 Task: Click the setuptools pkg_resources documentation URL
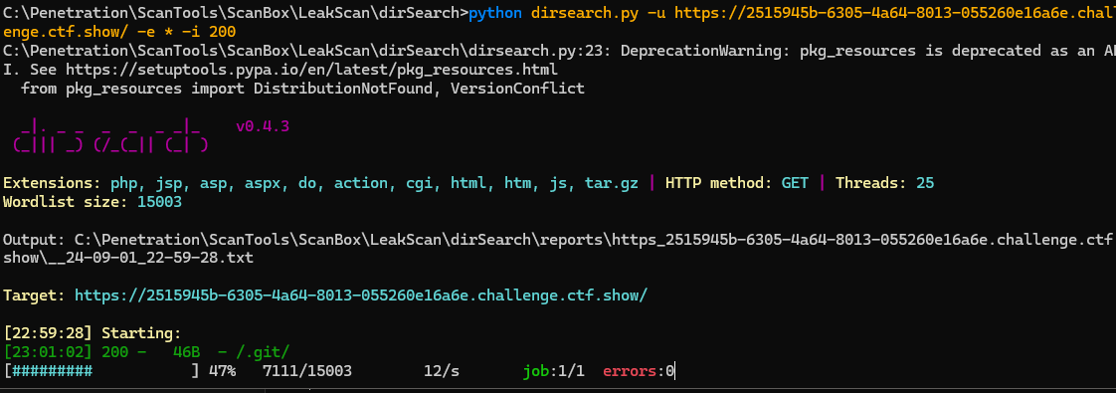pyautogui.click(x=311, y=70)
